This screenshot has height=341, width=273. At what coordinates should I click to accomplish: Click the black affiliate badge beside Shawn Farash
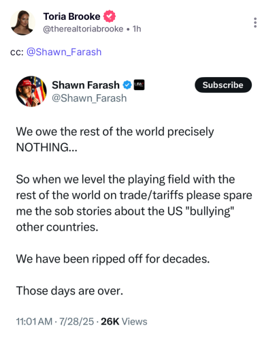tap(139, 85)
